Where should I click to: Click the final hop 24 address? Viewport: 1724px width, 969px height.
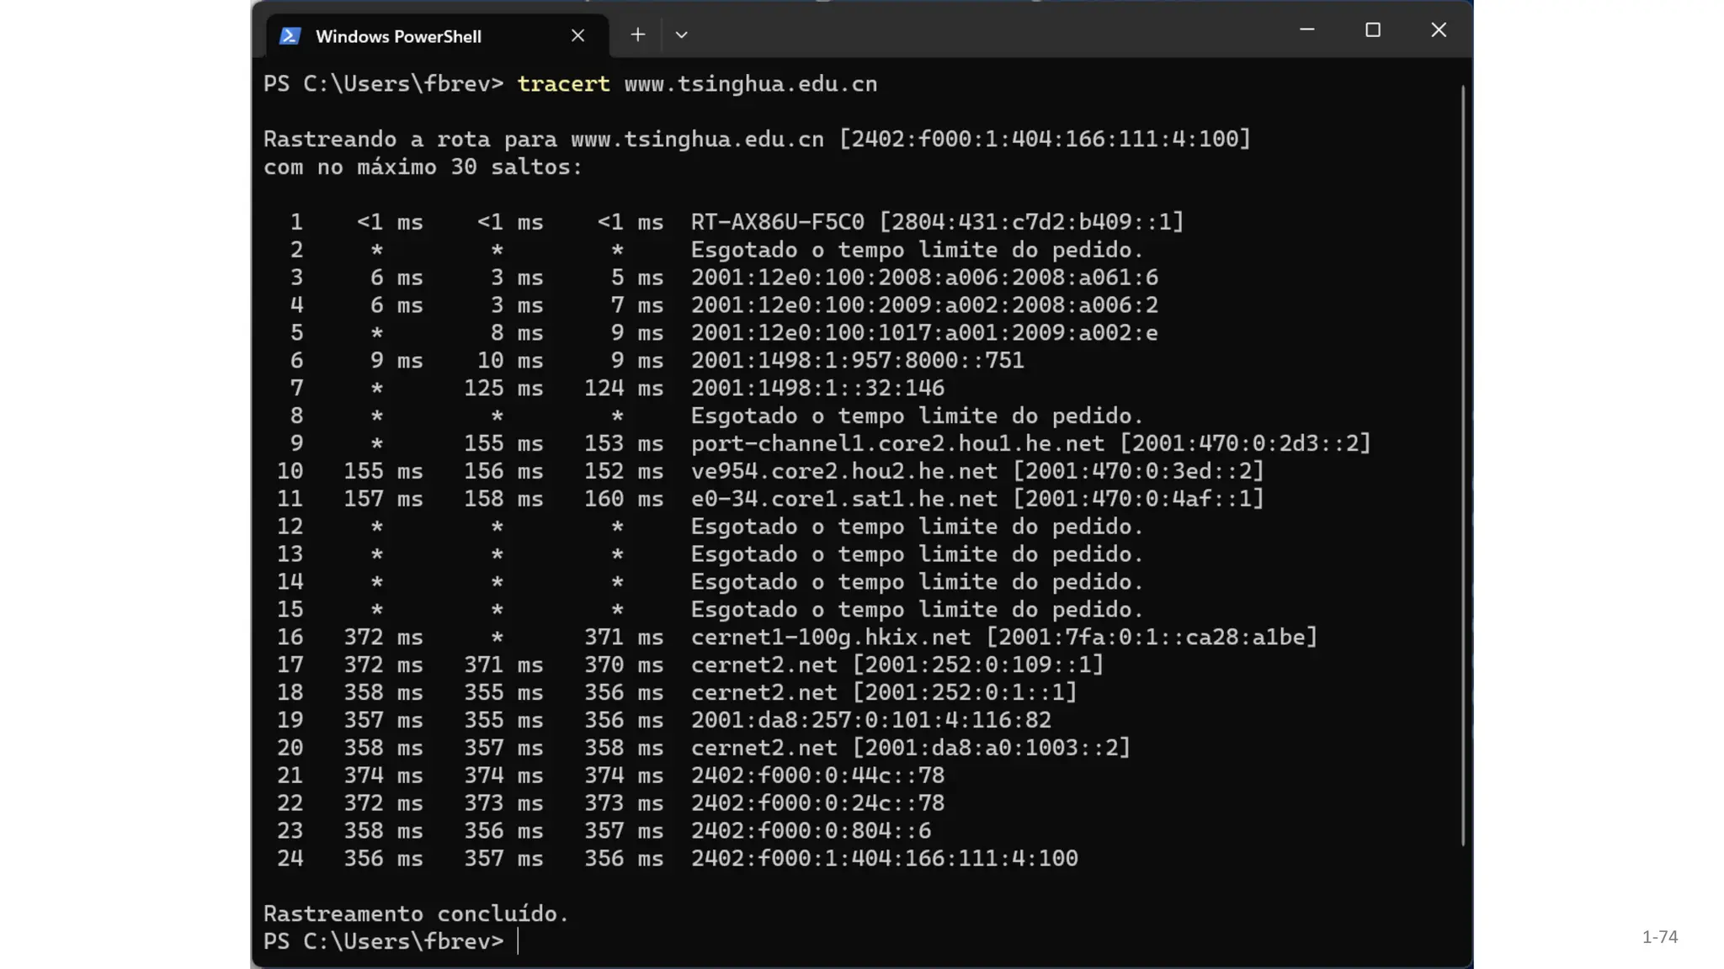click(884, 858)
